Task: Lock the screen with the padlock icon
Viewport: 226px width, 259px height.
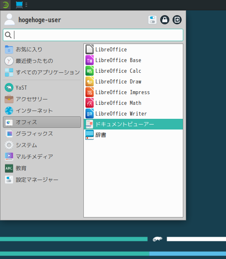Action: [165, 20]
